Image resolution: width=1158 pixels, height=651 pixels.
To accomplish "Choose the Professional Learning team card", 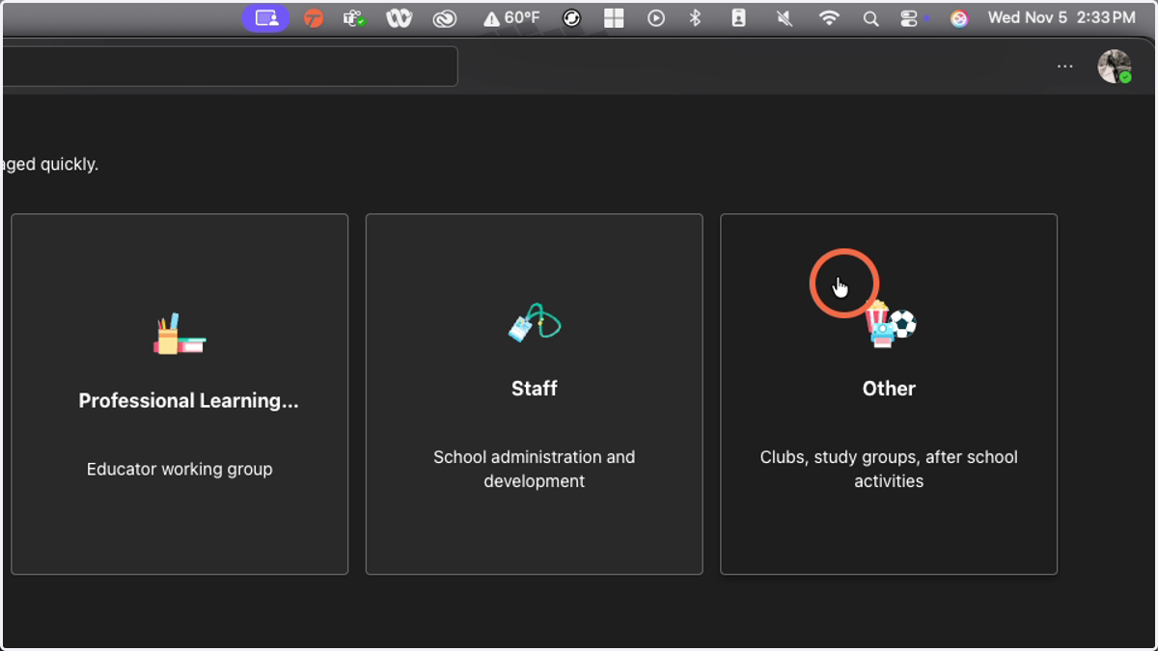I will 179,393.
